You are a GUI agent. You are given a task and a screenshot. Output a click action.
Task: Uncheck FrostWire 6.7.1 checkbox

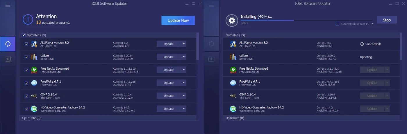(x=26, y=83)
